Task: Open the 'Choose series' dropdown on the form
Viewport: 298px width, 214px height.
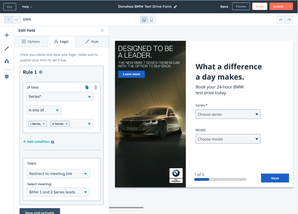Action: tap(228, 114)
